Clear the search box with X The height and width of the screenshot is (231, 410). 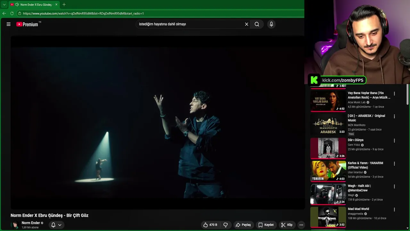(x=247, y=24)
